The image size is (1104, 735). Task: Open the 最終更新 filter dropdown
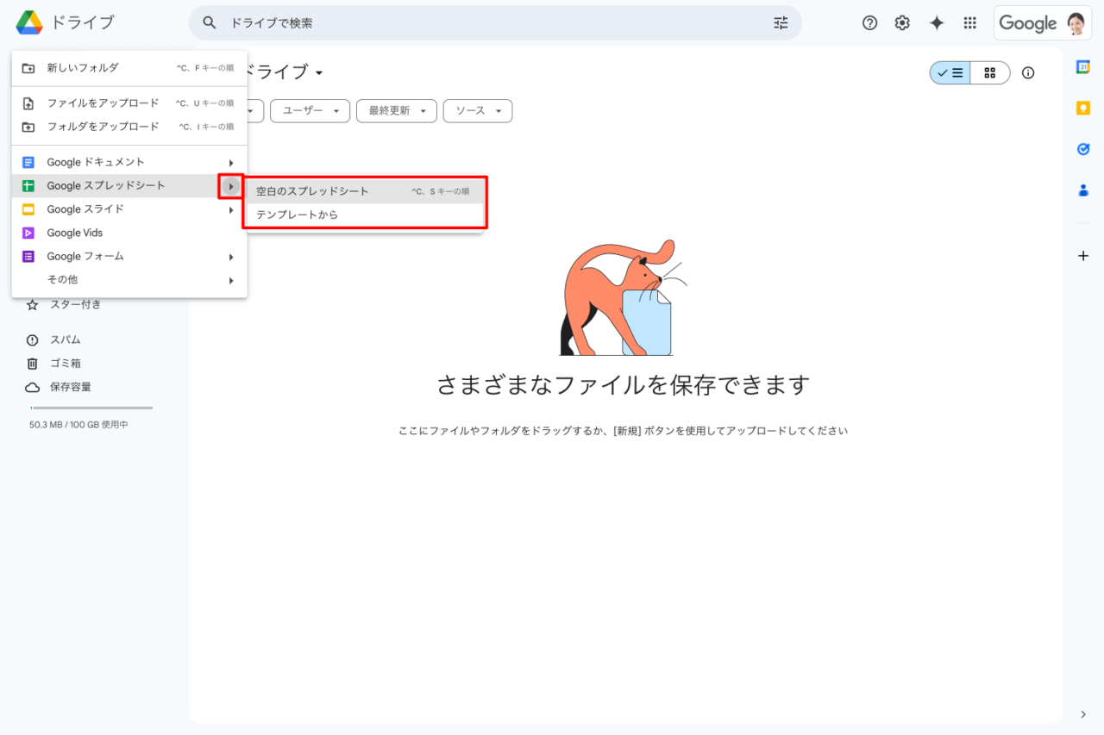(397, 111)
